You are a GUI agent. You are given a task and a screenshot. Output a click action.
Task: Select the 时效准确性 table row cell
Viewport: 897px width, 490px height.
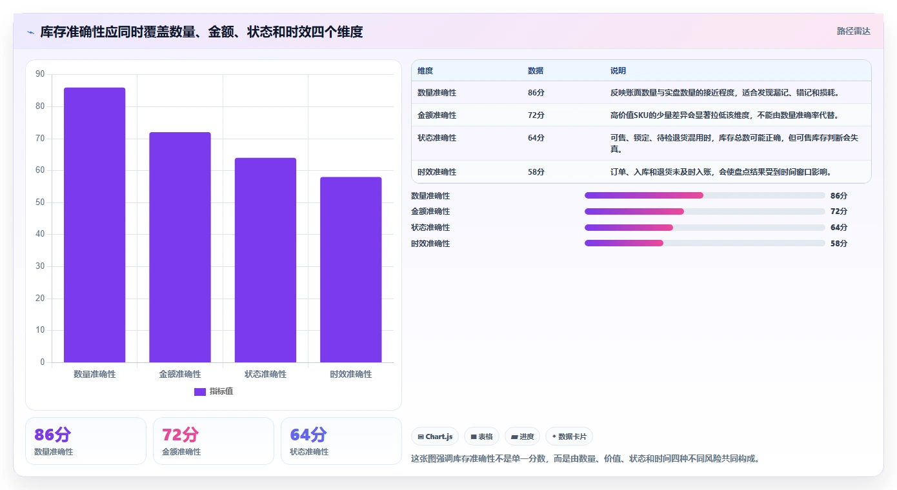[437, 172]
